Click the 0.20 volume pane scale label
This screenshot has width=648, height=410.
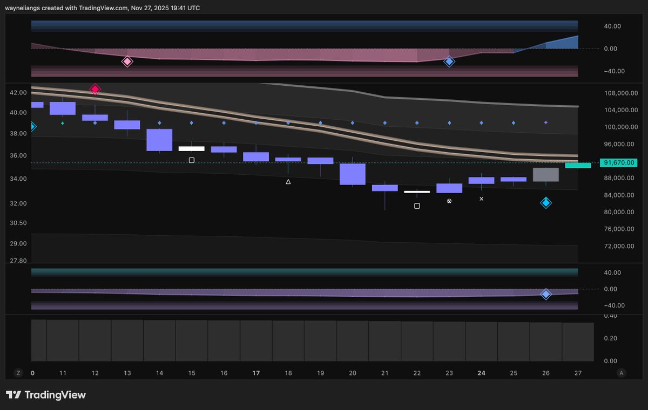pos(610,338)
